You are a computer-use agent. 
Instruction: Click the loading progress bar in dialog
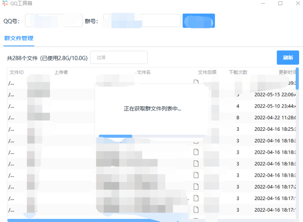click(x=152, y=136)
